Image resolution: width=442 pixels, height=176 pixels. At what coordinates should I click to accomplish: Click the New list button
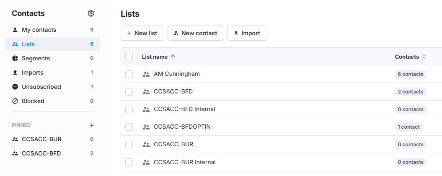(x=142, y=33)
